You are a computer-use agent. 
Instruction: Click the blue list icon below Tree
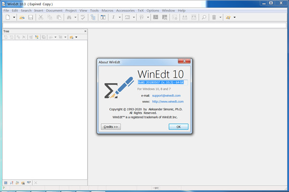(6, 183)
